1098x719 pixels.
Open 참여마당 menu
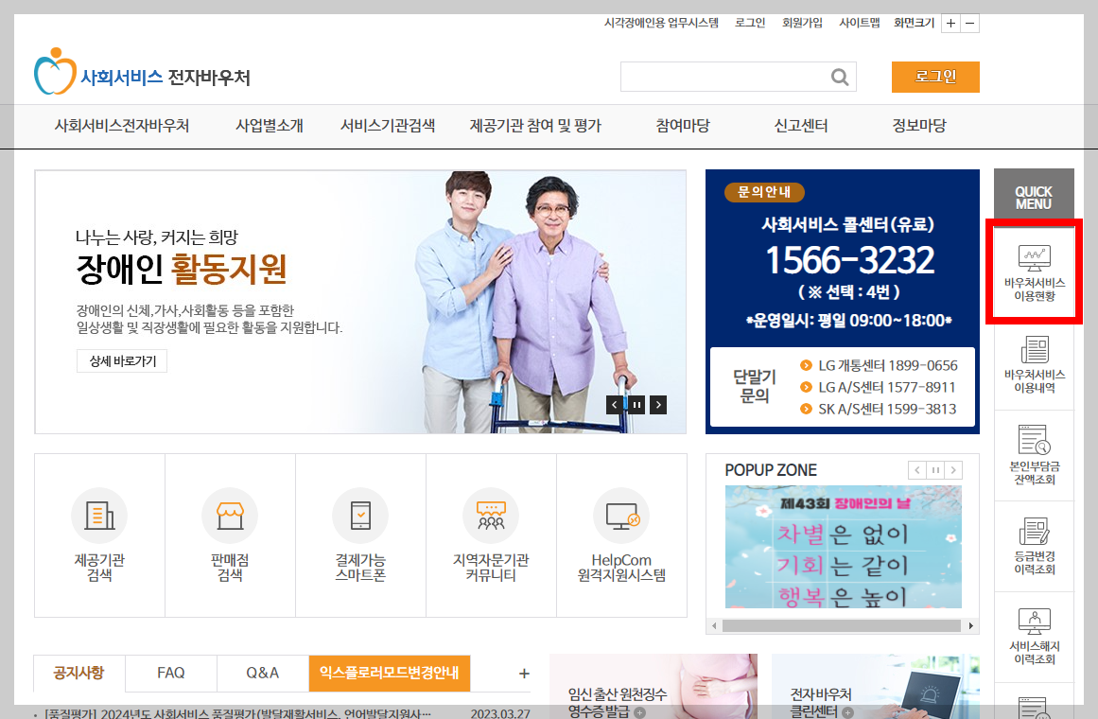click(x=683, y=126)
